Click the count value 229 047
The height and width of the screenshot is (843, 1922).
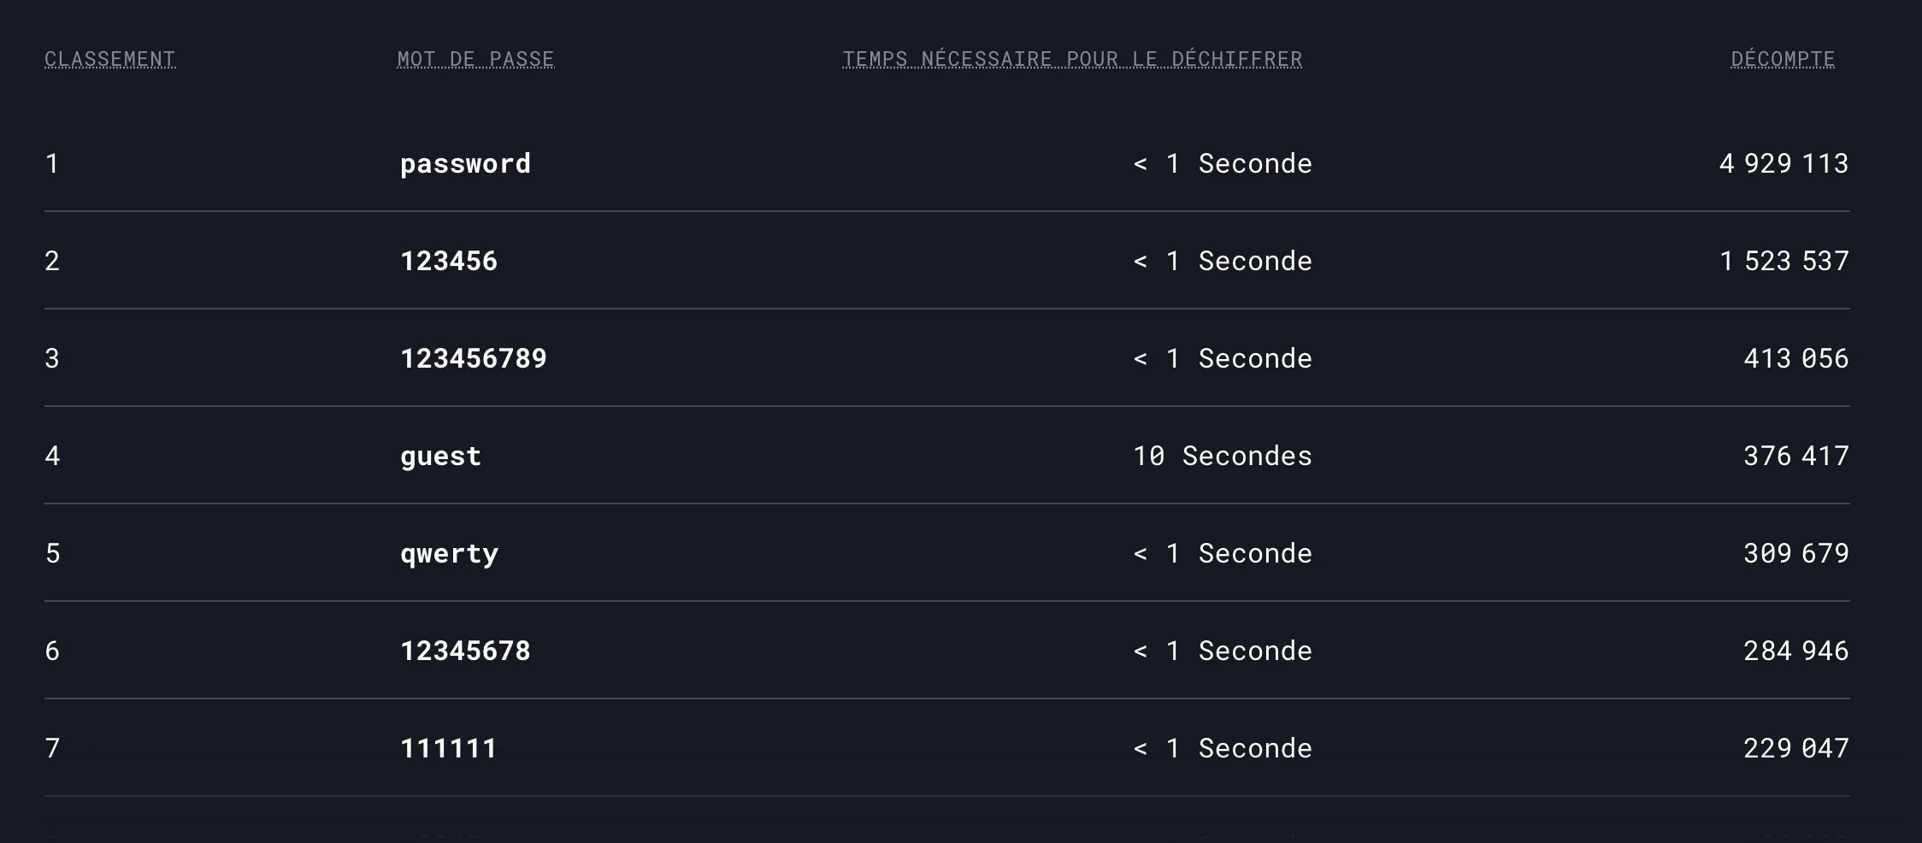click(1795, 748)
